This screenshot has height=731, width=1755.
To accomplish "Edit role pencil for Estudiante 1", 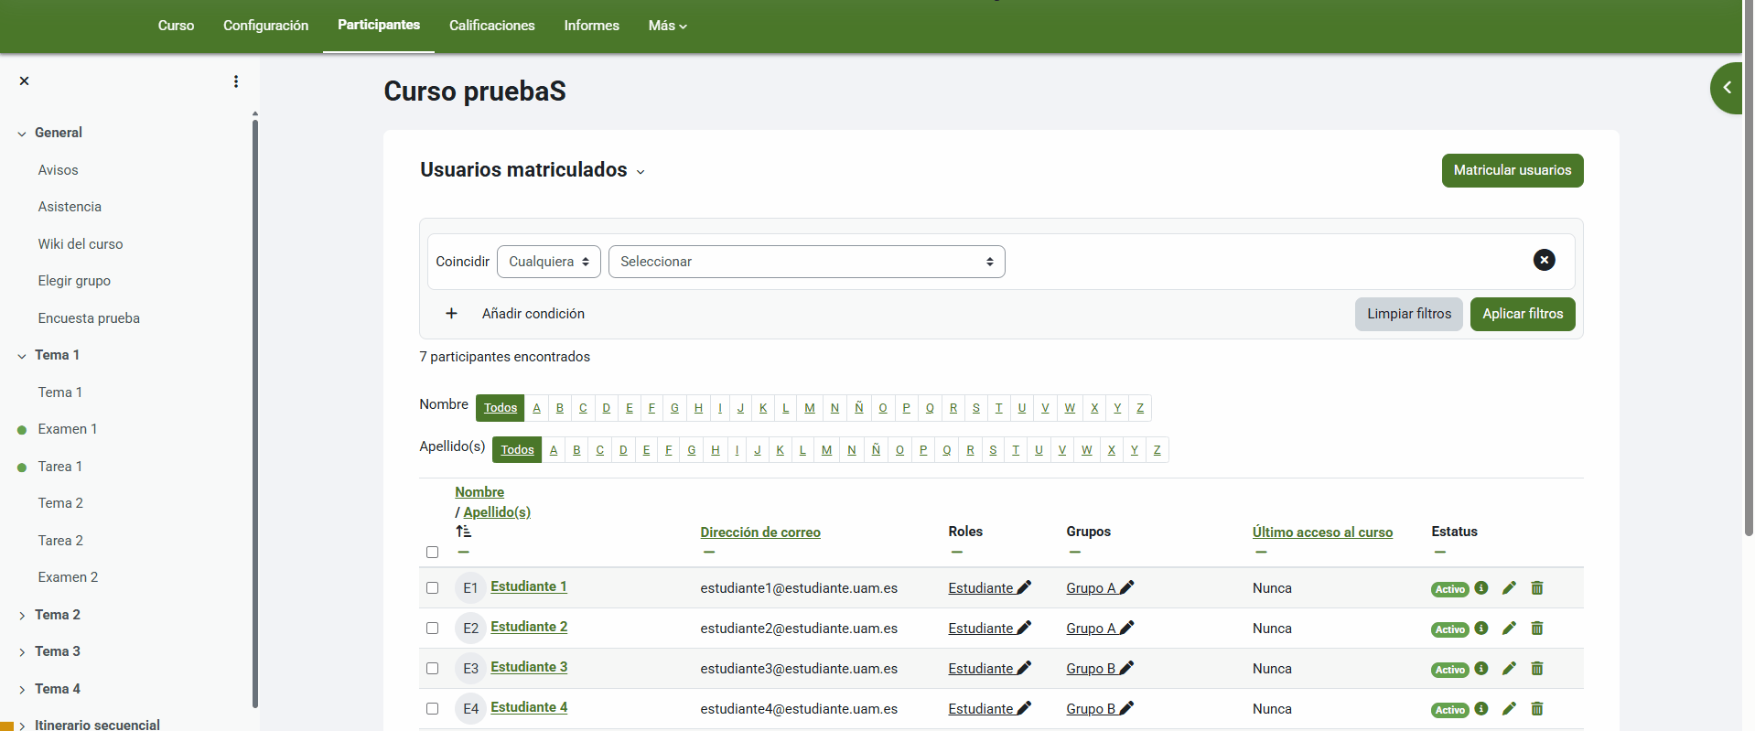I will tap(1024, 588).
